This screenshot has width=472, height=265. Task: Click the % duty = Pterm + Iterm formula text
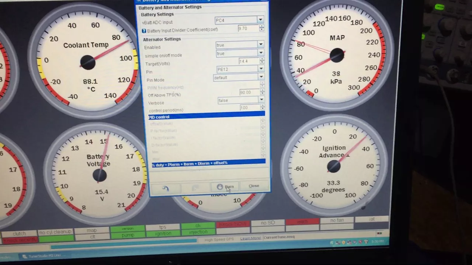[x=190, y=163]
